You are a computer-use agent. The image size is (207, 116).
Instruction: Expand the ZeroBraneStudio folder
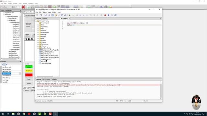coord(38,48)
